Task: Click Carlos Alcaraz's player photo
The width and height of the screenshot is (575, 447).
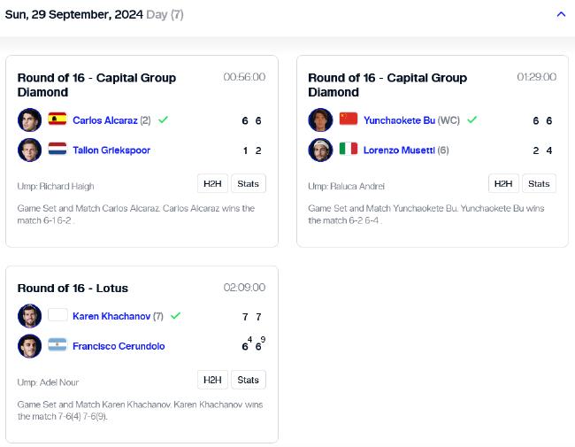Action: 30,120
